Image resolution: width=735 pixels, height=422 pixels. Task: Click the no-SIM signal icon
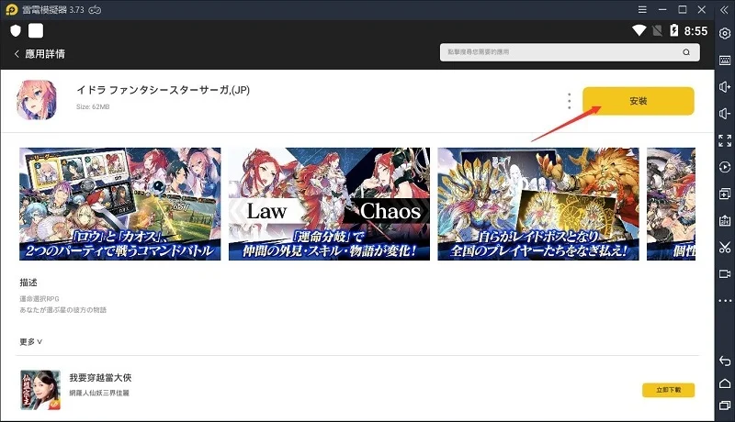(x=657, y=31)
